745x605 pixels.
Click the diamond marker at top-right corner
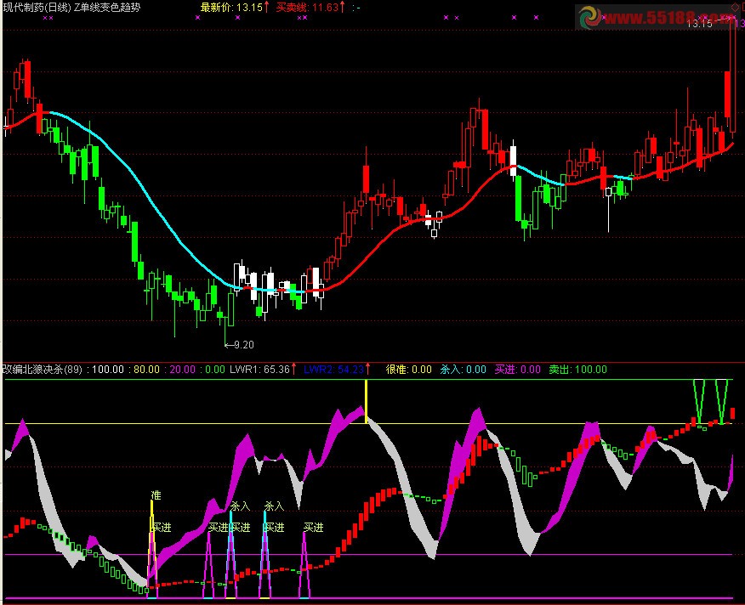(735, 7)
